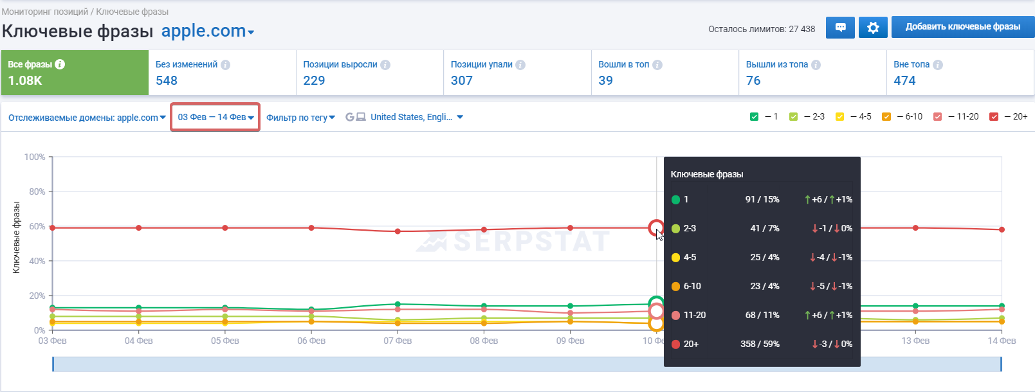Click Мониторинг позиций breadcrumb link

(45, 12)
